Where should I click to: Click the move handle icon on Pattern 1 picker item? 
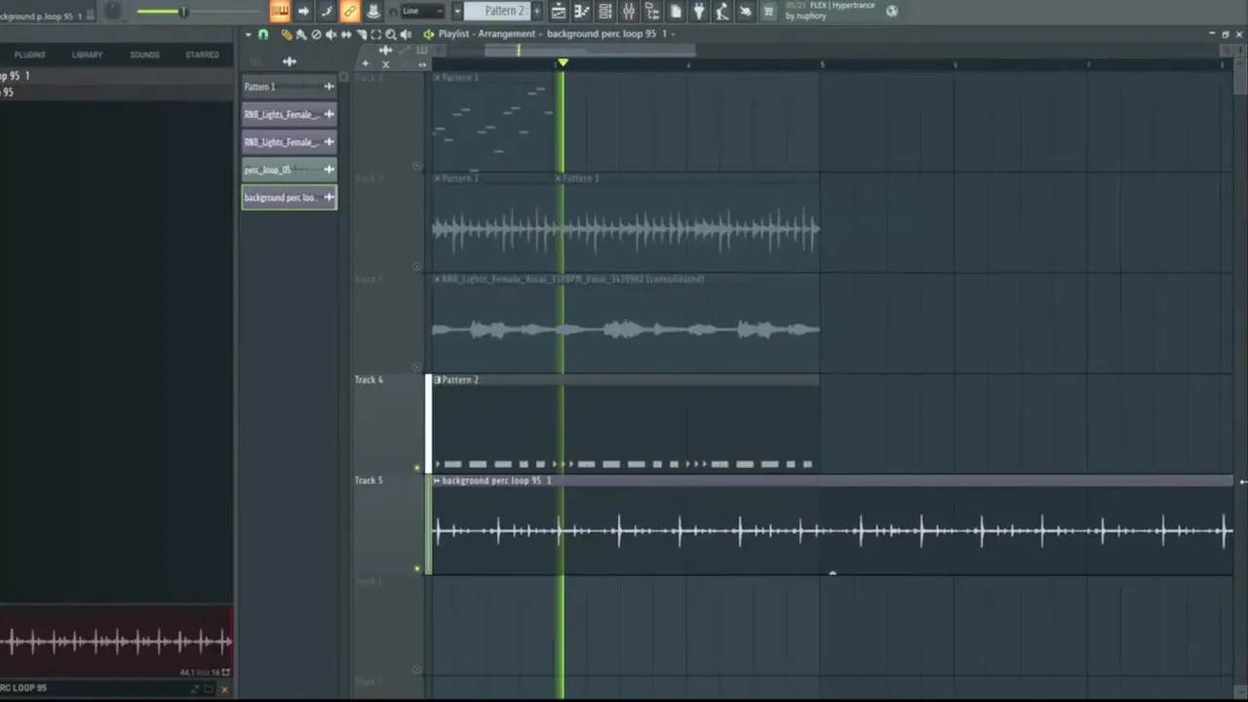pyautogui.click(x=329, y=87)
